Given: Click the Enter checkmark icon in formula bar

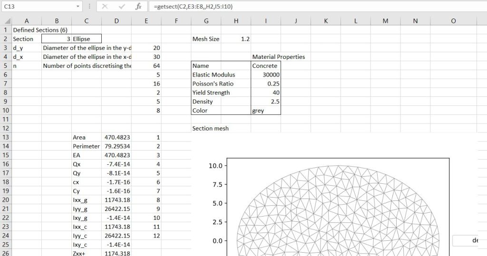Looking at the screenshot, I should tap(122, 7).
